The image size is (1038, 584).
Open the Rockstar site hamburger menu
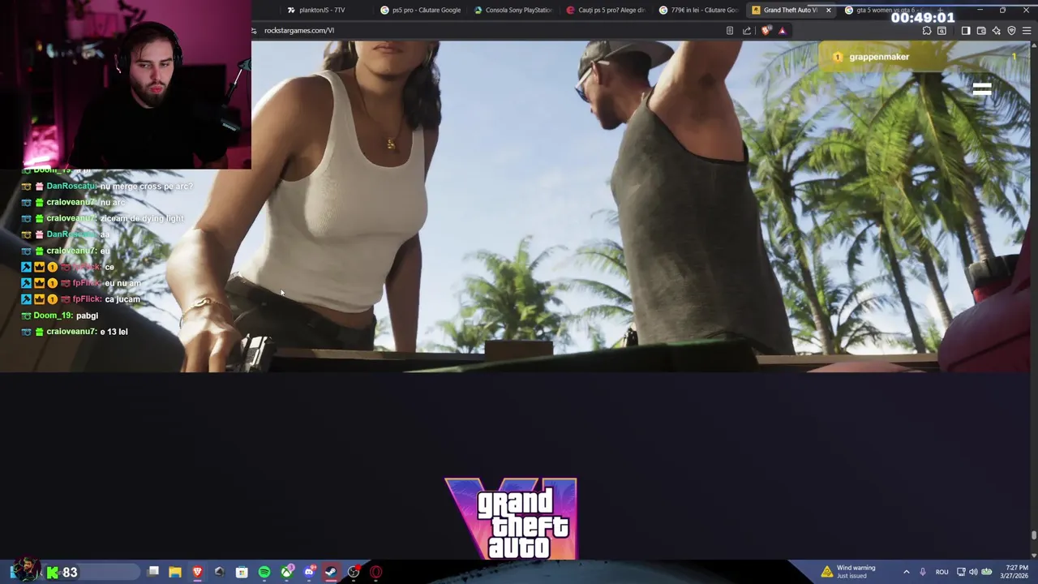(982, 89)
